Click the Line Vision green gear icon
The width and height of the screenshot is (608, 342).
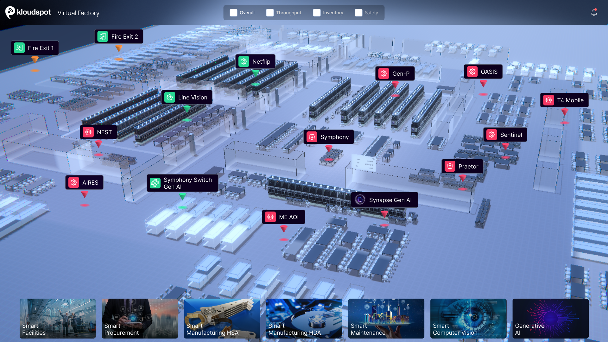click(x=170, y=97)
